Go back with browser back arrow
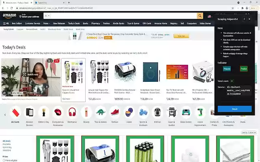Screen dimensions: 260x162 (3, 8)
